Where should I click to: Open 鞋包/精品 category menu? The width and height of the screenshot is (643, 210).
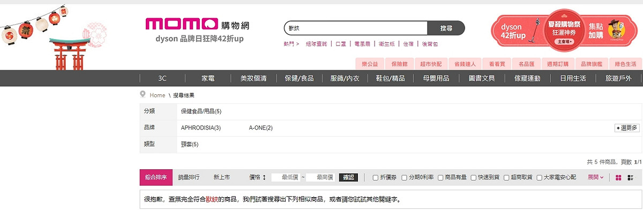[x=391, y=78]
